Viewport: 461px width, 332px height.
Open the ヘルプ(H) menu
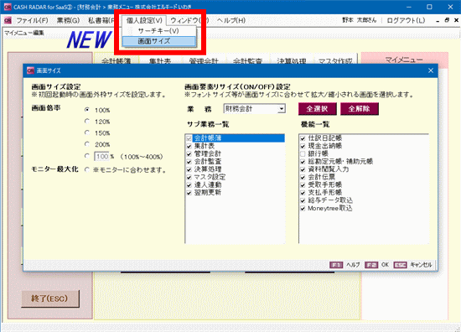(x=231, y=20)
